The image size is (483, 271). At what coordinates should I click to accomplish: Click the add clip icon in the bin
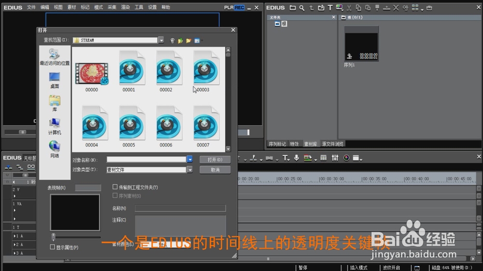coord(321,8)
